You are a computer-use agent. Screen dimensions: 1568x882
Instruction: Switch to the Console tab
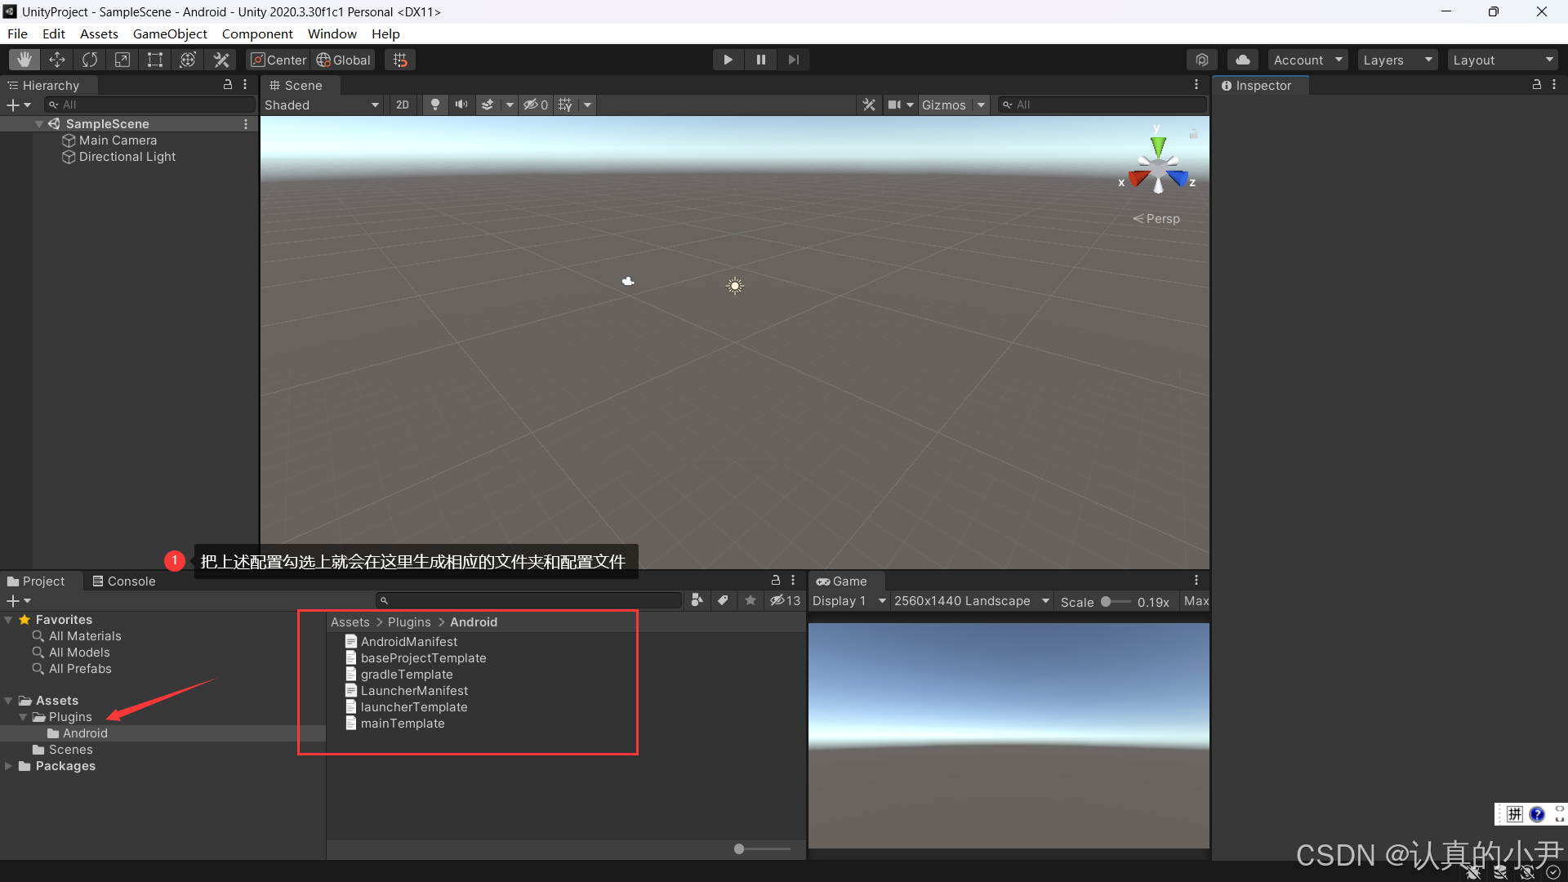[123, 581]
